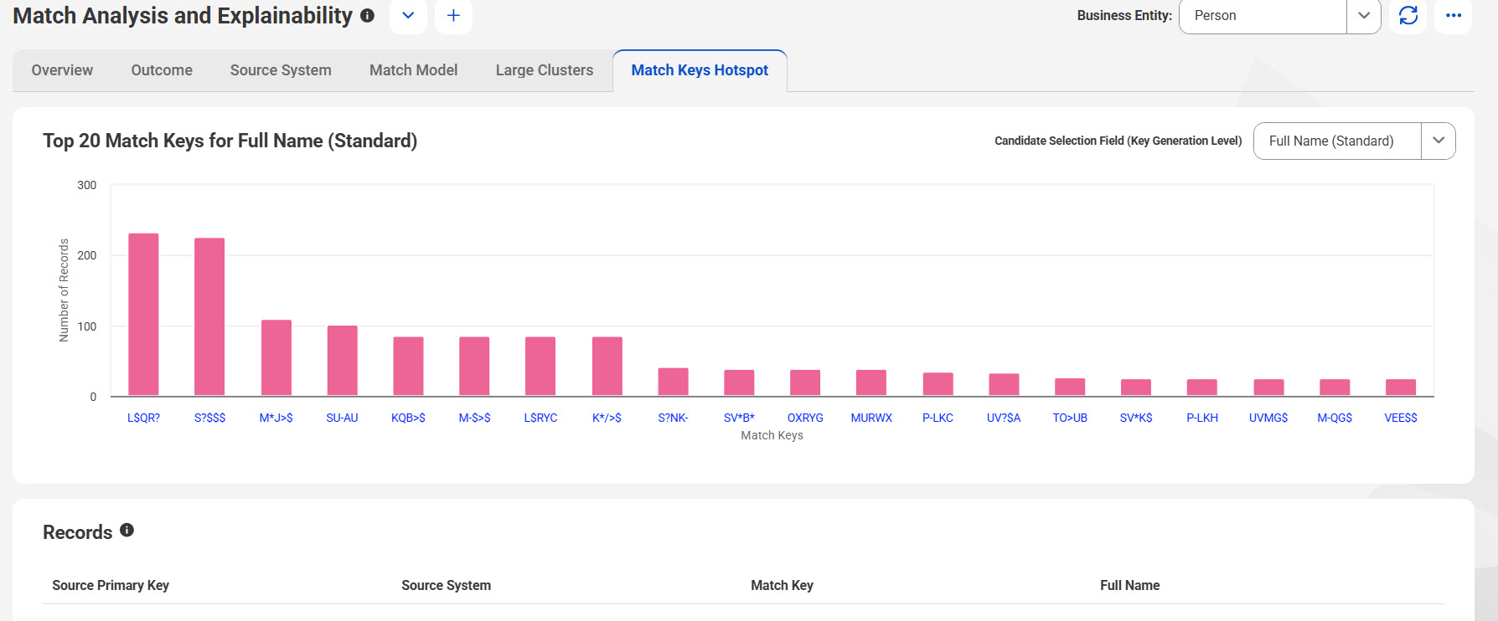The height and width of the screenshot is (621, 1498).
Task: Go to the Large Clusters tab
Action: 545,70
